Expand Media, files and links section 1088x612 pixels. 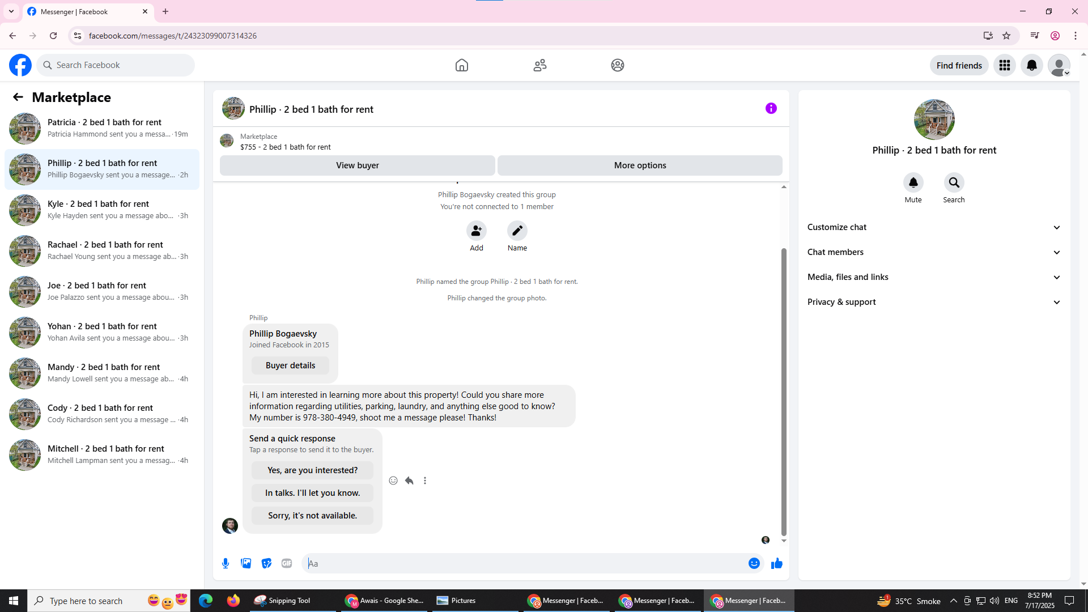coord(934,277)
